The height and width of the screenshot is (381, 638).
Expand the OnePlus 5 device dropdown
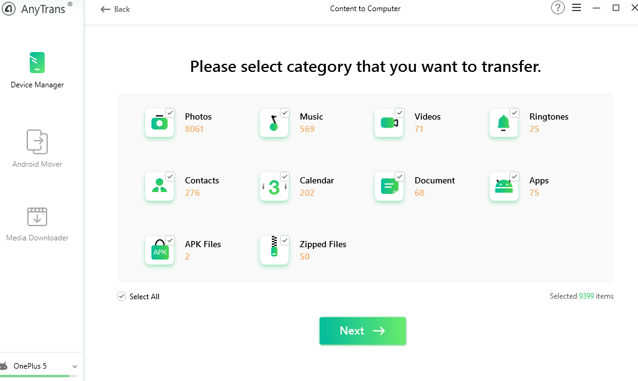74,366
